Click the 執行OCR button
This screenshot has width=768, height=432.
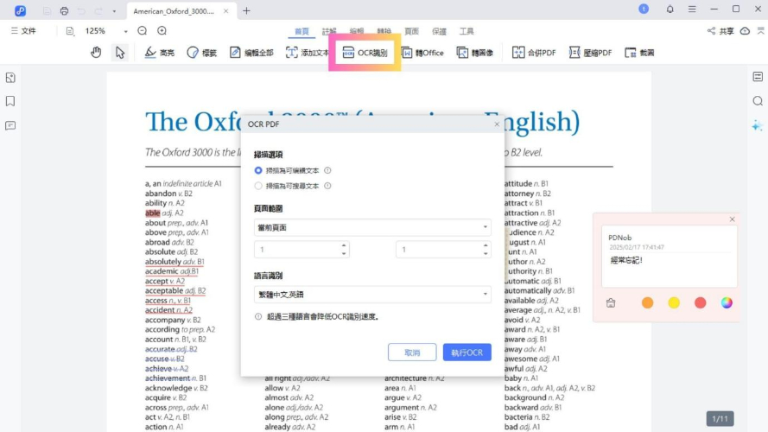(467, 353)
